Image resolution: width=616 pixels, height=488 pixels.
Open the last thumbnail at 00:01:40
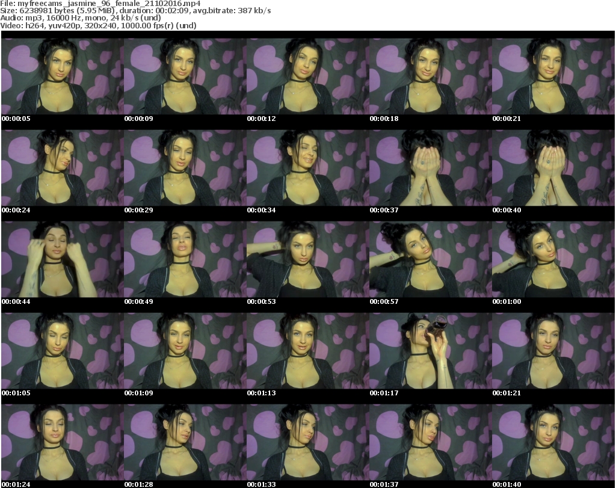click(553, 442)
